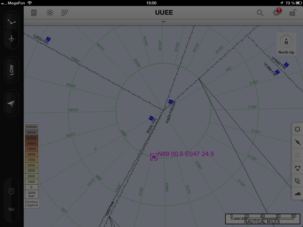Screen dimensions: 303x227
Task: Adjust brightness using the sun icon
Action: 50,13
